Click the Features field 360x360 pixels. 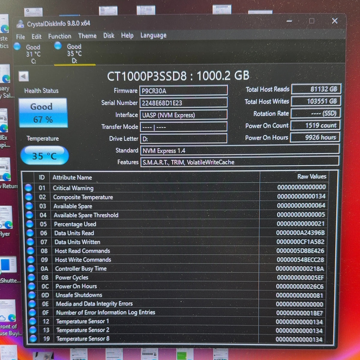pos(240,162)
